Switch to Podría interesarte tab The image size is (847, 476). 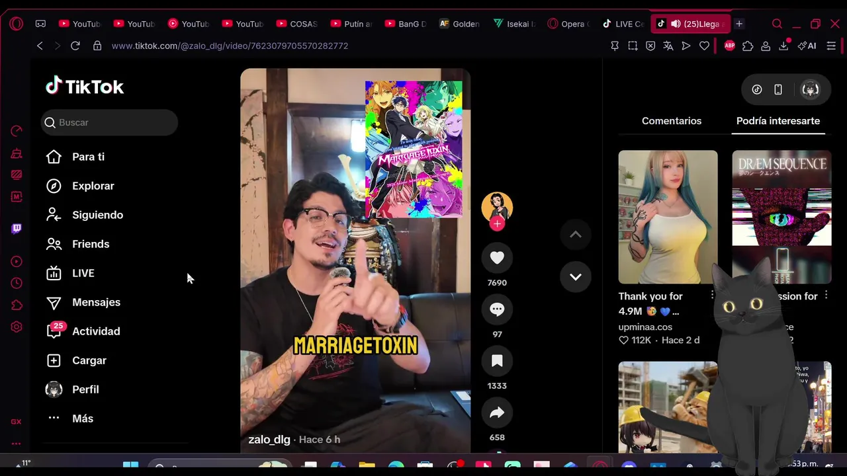778,121
